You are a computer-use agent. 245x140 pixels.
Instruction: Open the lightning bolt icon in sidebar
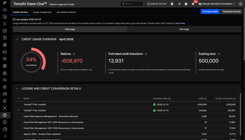tap(5, 38)
